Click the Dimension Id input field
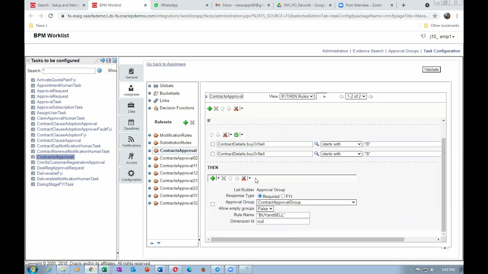The image size is (488, 274). click(x=283, y=221)
